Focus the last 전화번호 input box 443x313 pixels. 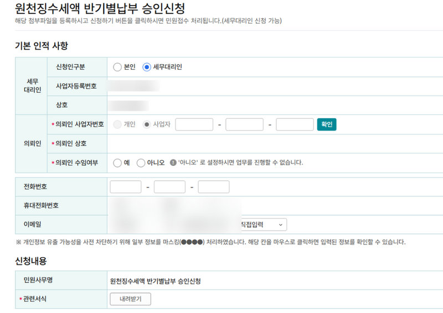[213, 187]
